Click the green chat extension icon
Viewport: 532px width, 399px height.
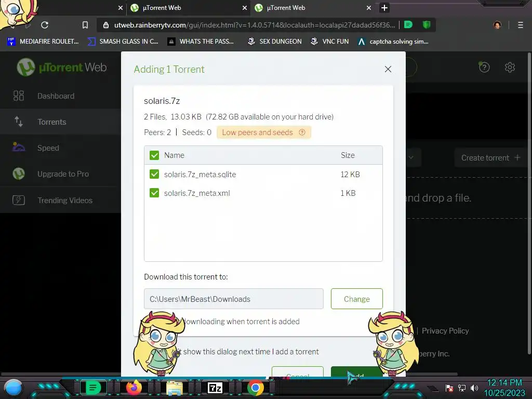[408, 25]
